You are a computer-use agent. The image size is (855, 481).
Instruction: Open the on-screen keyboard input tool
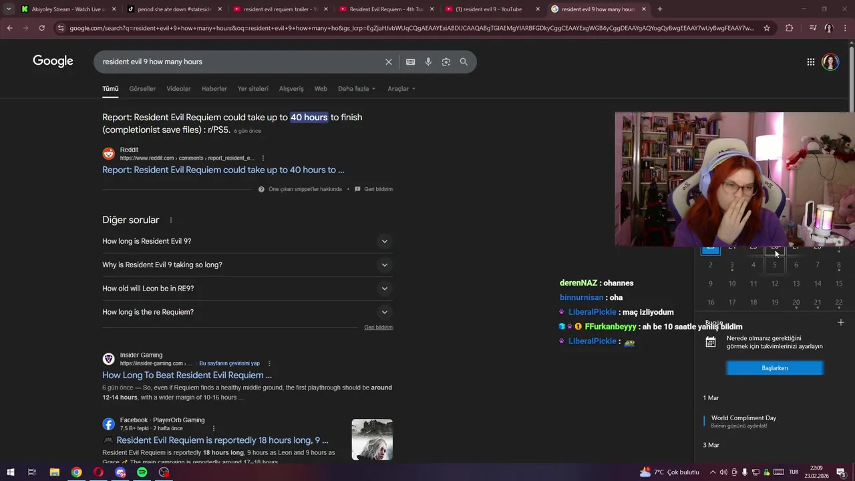coord(410,61)
